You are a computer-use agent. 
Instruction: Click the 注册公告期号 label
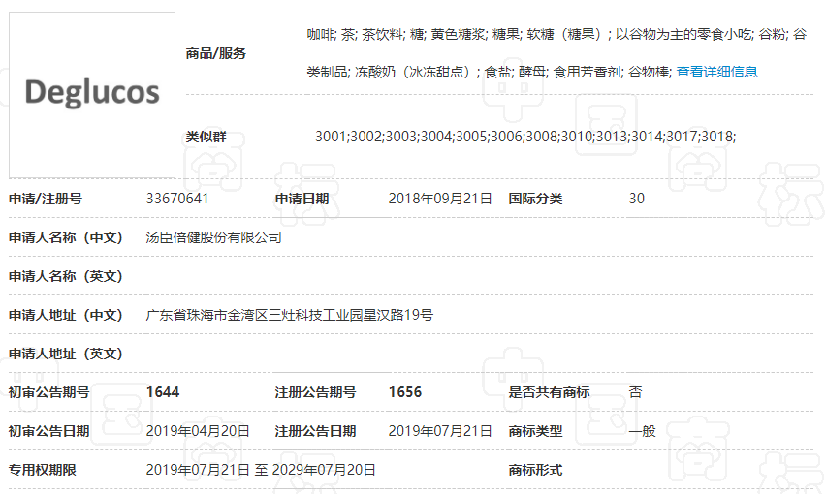315,392
